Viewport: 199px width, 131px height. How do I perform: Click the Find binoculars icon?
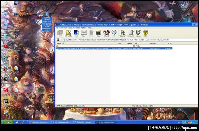click(99, 33)
